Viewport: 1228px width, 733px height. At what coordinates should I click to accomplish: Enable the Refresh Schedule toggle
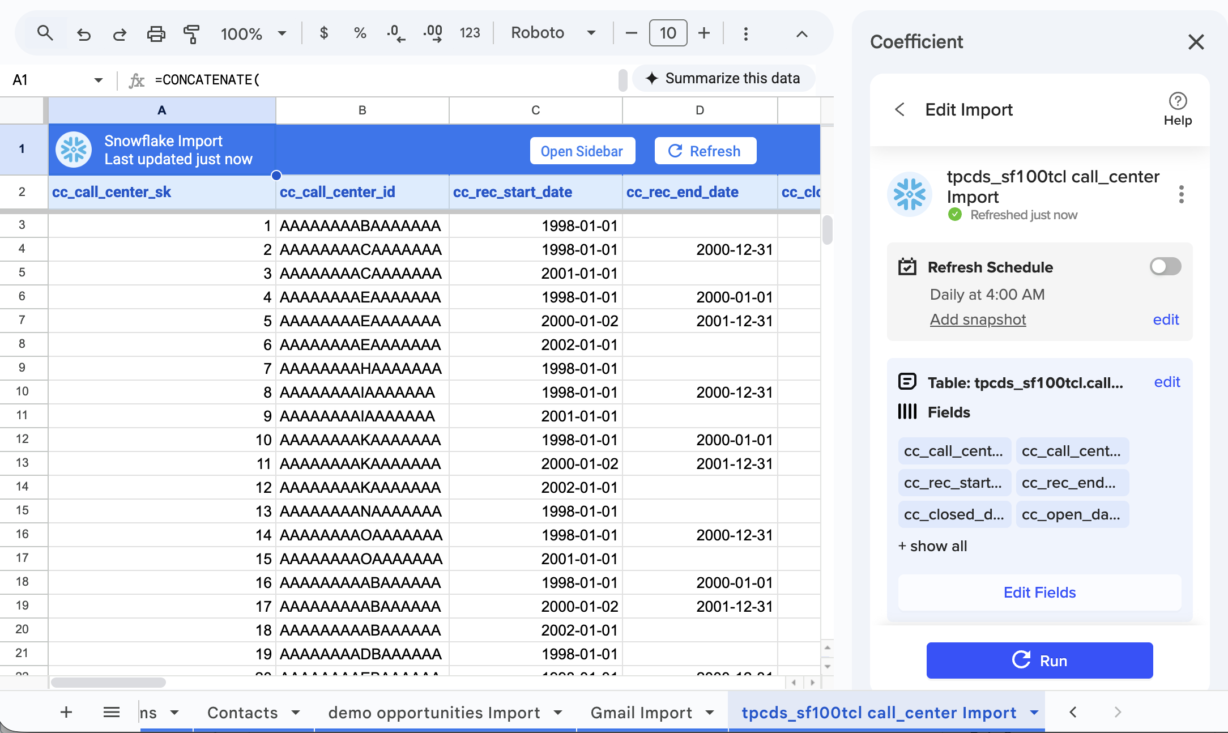(1165, 266)
